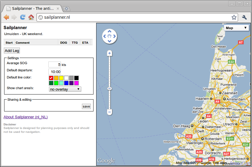Image resolution: width=252 pixels, height=167 pixels.
Task: Zoom out with the map minus button
Action: (110, 112)
